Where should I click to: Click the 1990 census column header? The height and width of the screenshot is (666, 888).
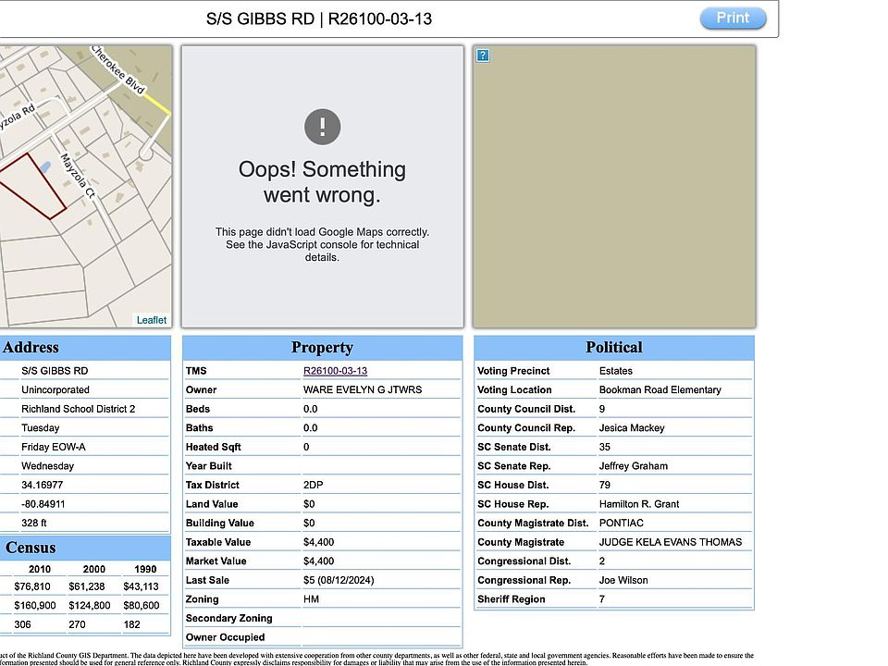(x=145, y=569)
